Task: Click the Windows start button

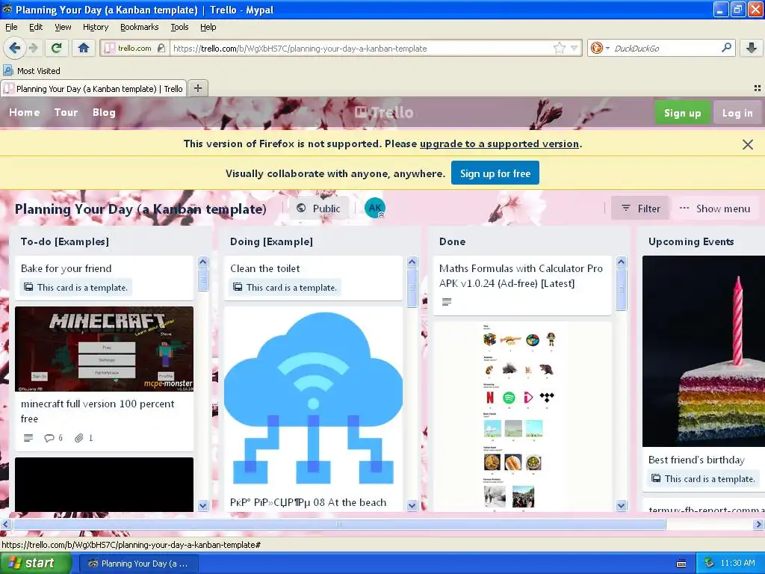Action: click(x=36, y=564)
